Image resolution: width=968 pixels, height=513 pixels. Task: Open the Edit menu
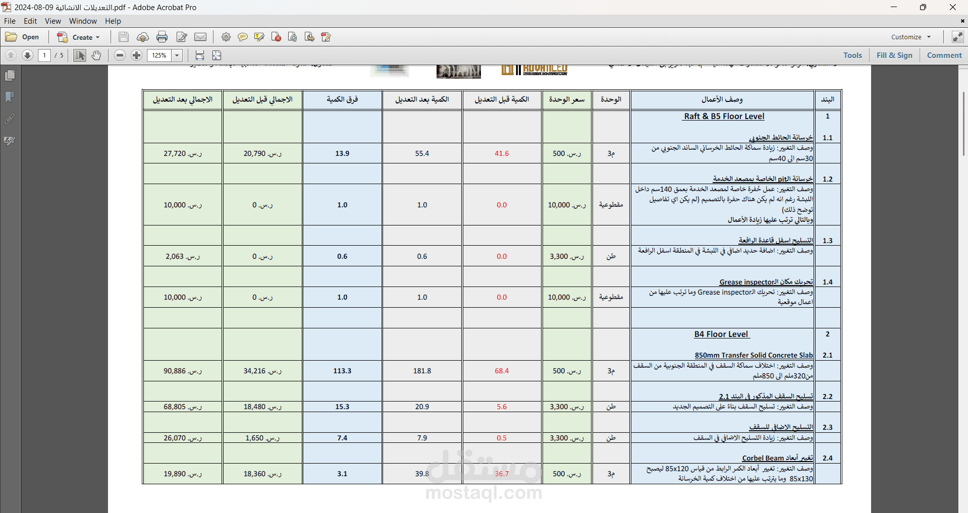(30, 21)
